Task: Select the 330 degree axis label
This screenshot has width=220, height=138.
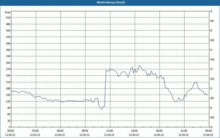Action: [8, 56]
